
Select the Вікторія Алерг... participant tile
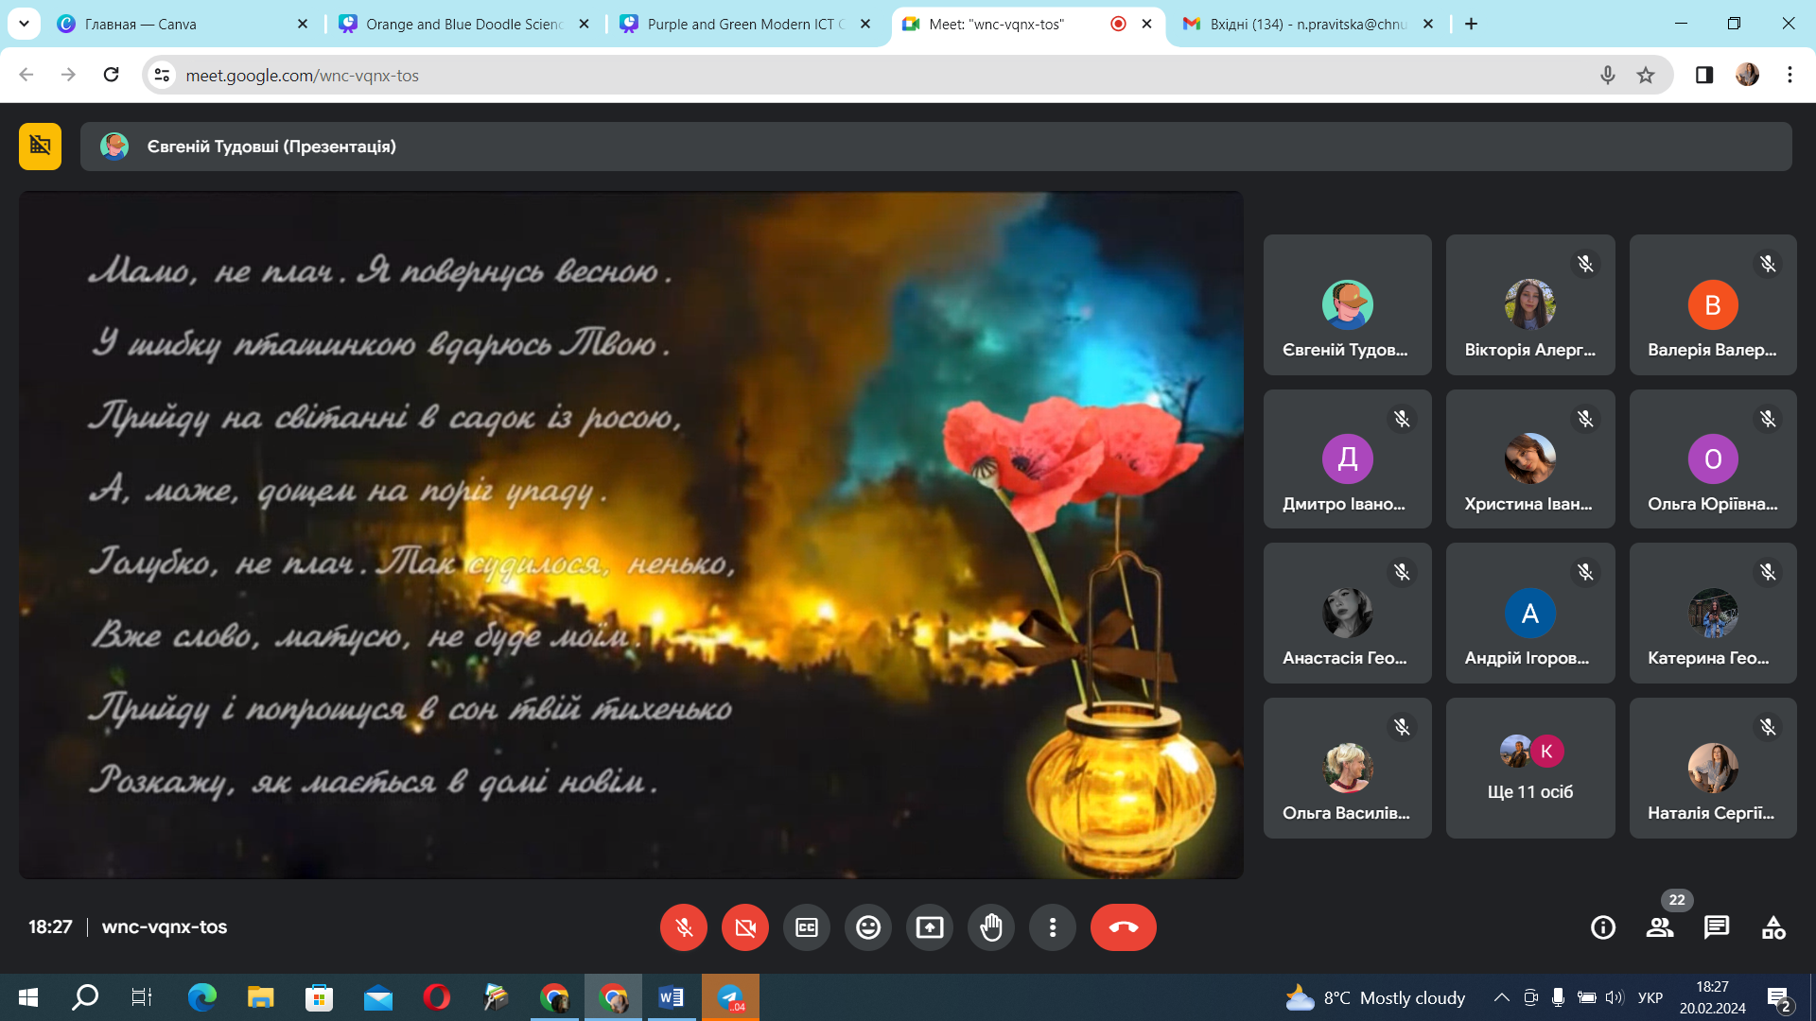tap(1530, 304)
